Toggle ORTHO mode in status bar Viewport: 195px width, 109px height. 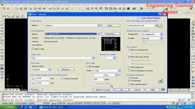click(62, 104)
